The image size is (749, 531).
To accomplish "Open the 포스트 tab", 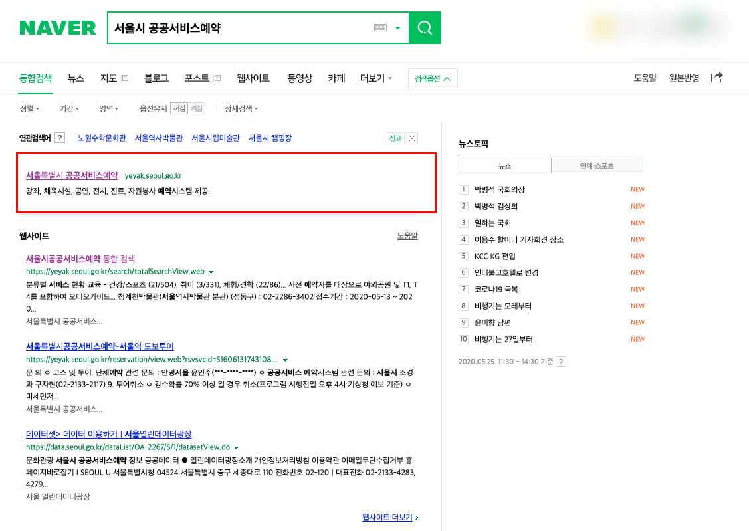I will point(197,78).
